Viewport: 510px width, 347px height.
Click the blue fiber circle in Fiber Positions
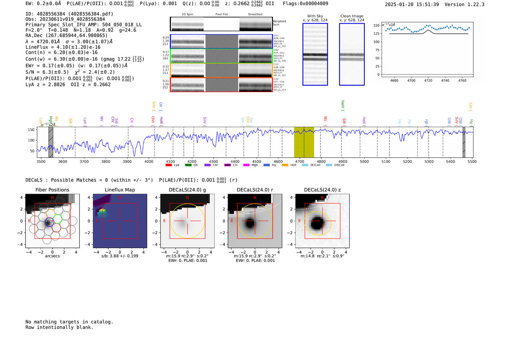tap(49, 222)
